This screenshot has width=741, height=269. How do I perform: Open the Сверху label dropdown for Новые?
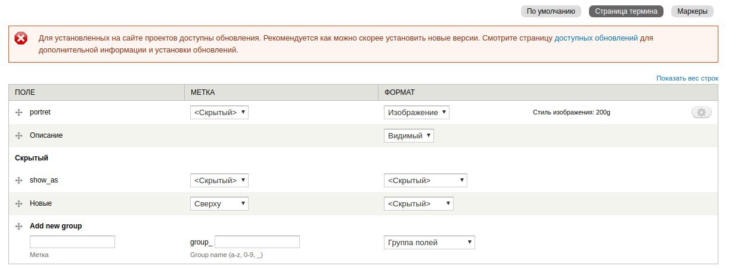pos(219,203)
